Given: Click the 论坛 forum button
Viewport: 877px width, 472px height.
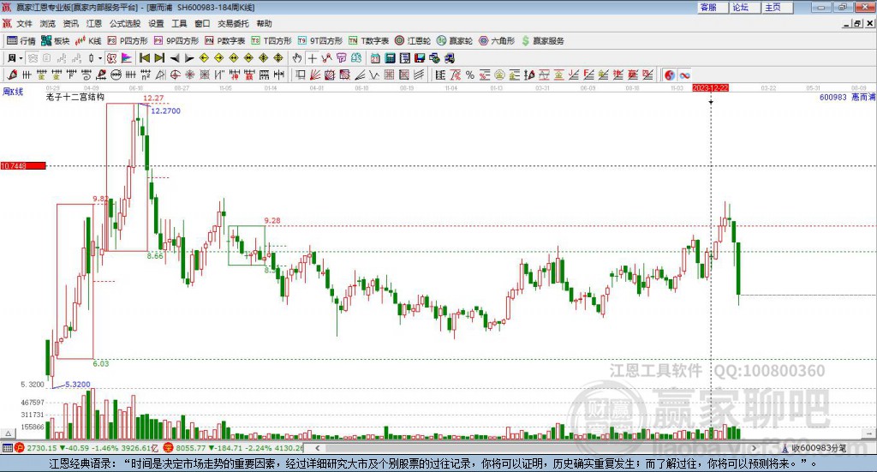Looking at the screenshot, I should (x=745, y=7).
